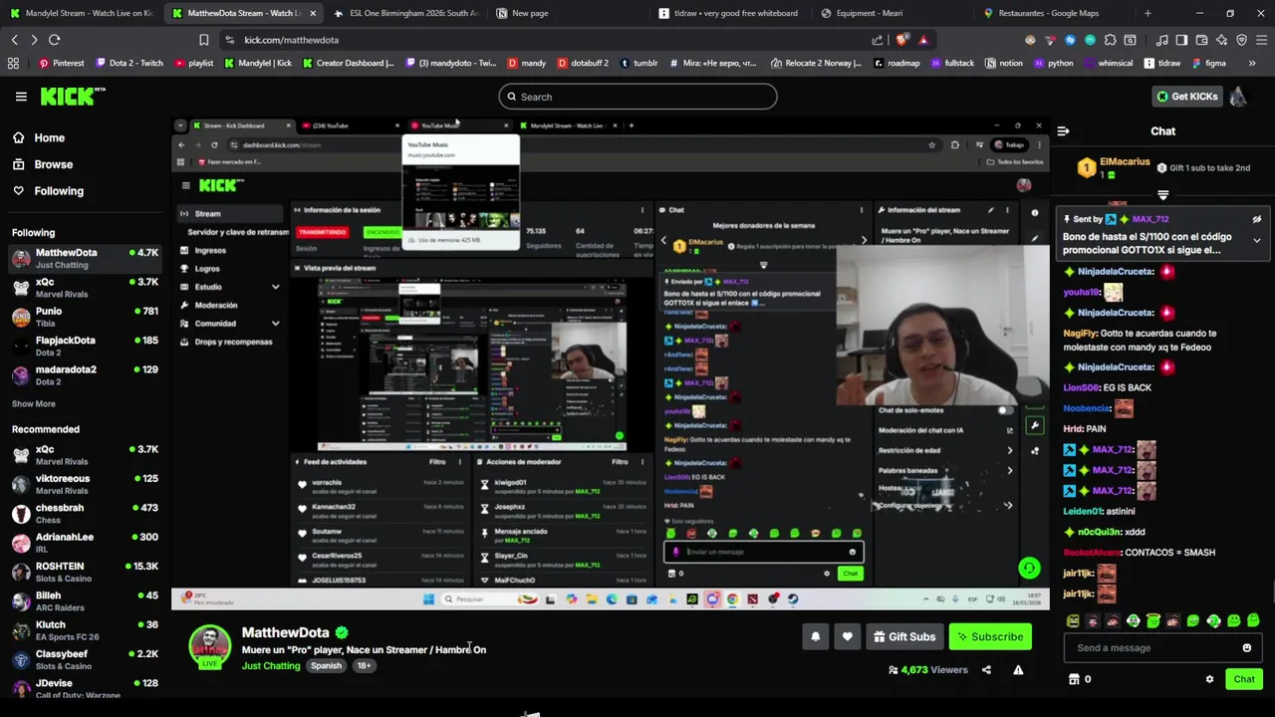Open FlapjackDota channel in sidebar

point(85,347)
